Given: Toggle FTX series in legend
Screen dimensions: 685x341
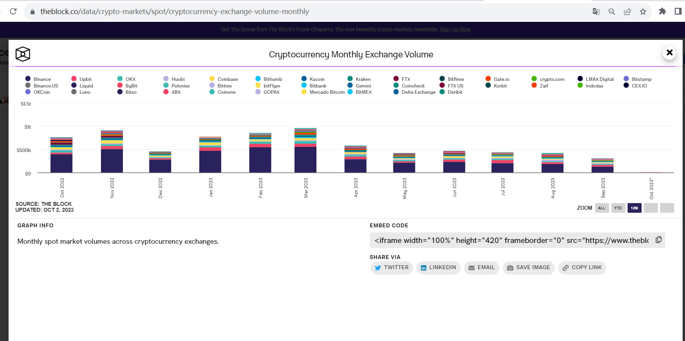Looking at the screenshot, I should point(402,79).
